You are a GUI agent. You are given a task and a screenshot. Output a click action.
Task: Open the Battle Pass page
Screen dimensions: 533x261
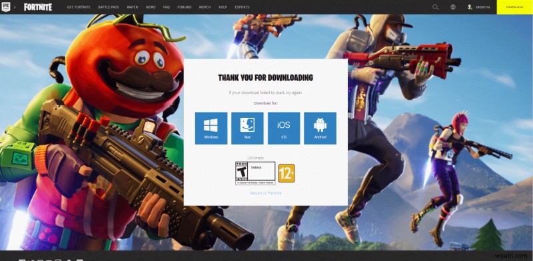109,7
